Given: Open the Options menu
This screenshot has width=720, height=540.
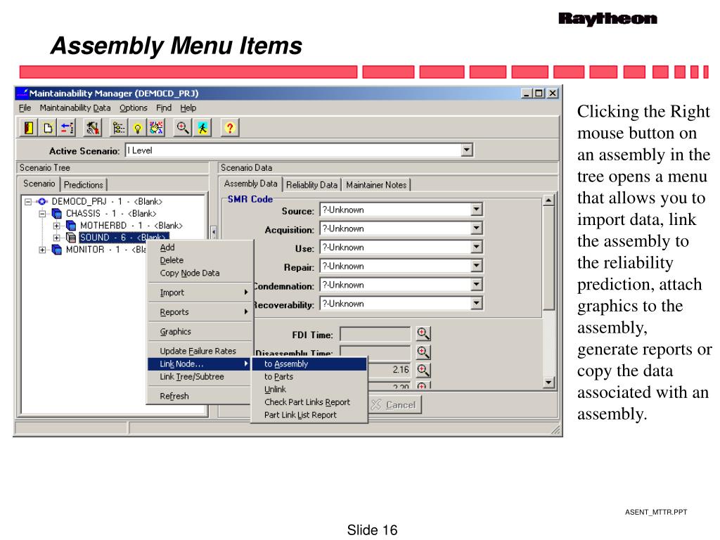Looking at the screenshot, I should [x=133, y=108].
